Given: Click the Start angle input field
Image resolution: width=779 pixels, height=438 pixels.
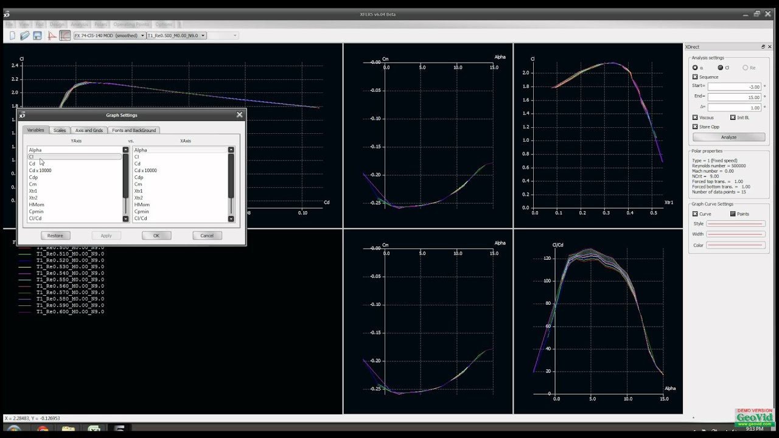Looking at the screenshot, I should [x=735, y=87].
